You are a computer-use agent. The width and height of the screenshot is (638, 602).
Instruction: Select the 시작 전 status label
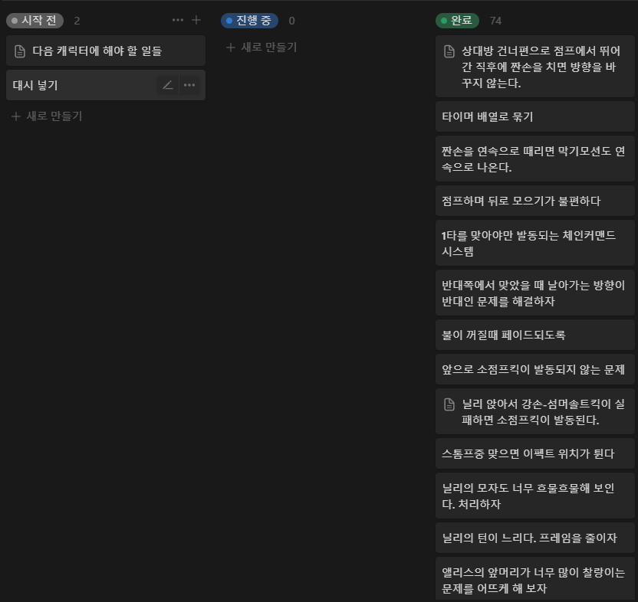tap(35, 21)
